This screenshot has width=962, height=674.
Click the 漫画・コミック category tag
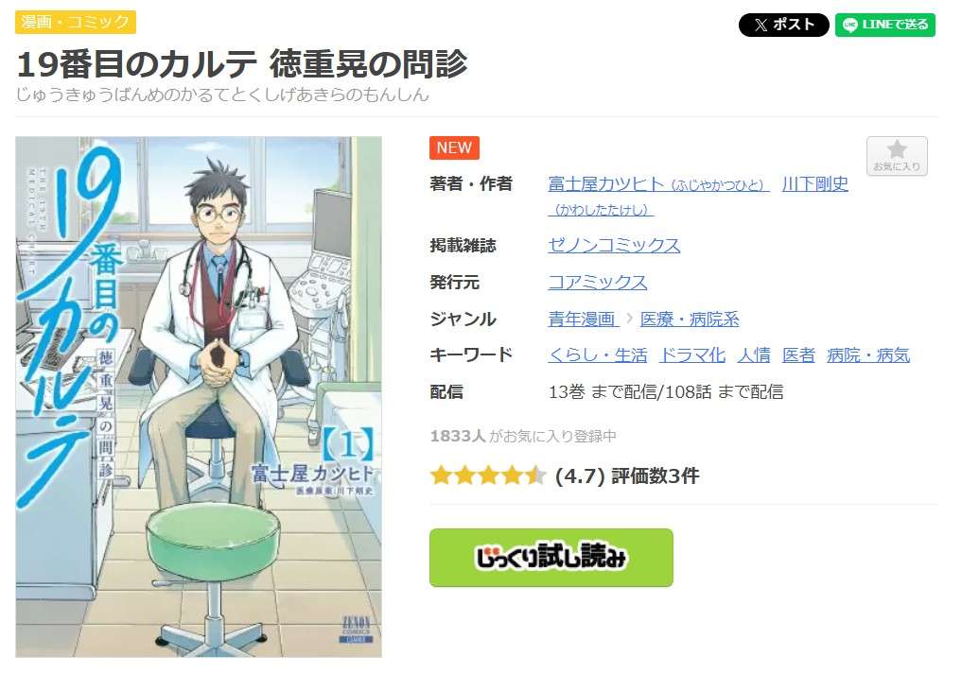coord(76,22)
